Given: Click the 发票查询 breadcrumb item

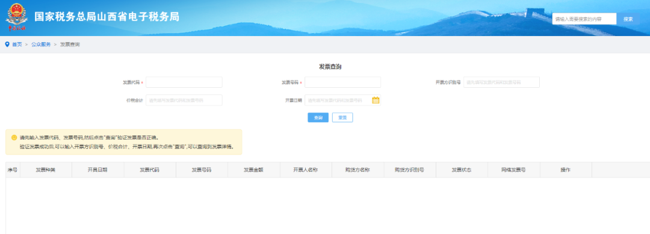Looking at the screenshot, I should click(70, 45).
